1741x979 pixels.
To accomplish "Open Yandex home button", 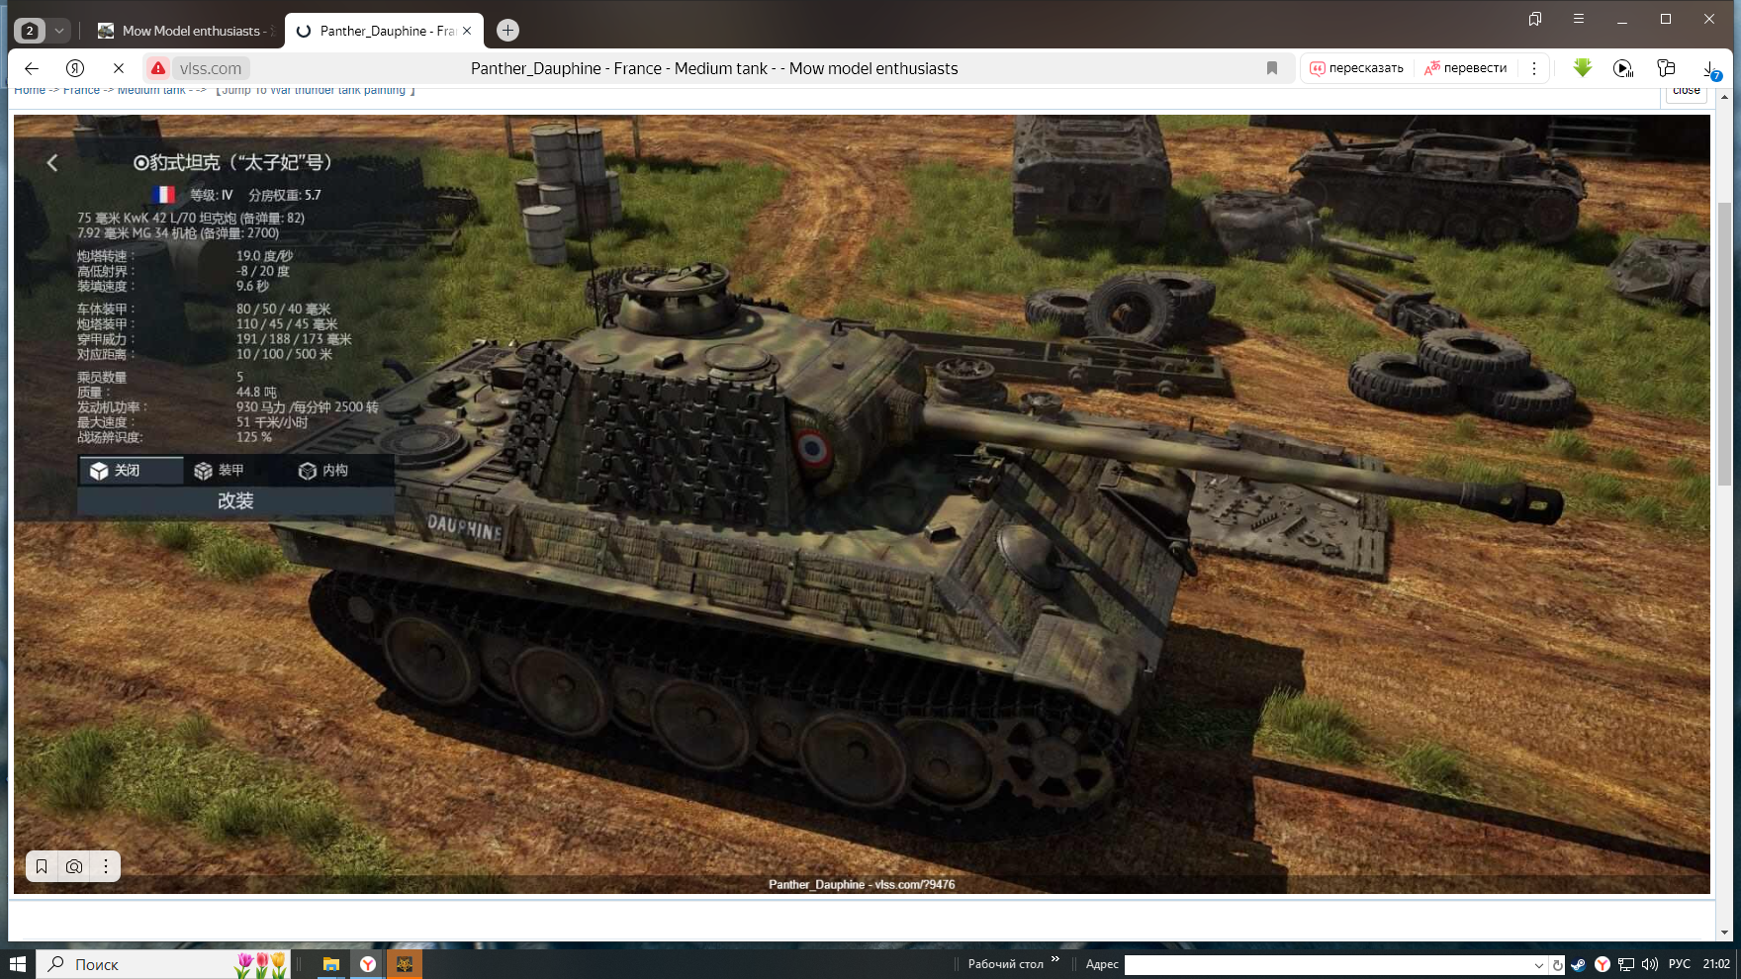I will tap(75, 68).
